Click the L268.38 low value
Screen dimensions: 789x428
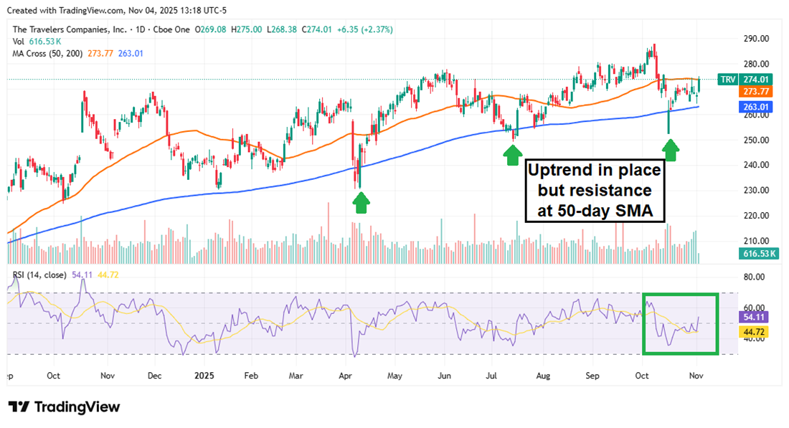point(282,29)
